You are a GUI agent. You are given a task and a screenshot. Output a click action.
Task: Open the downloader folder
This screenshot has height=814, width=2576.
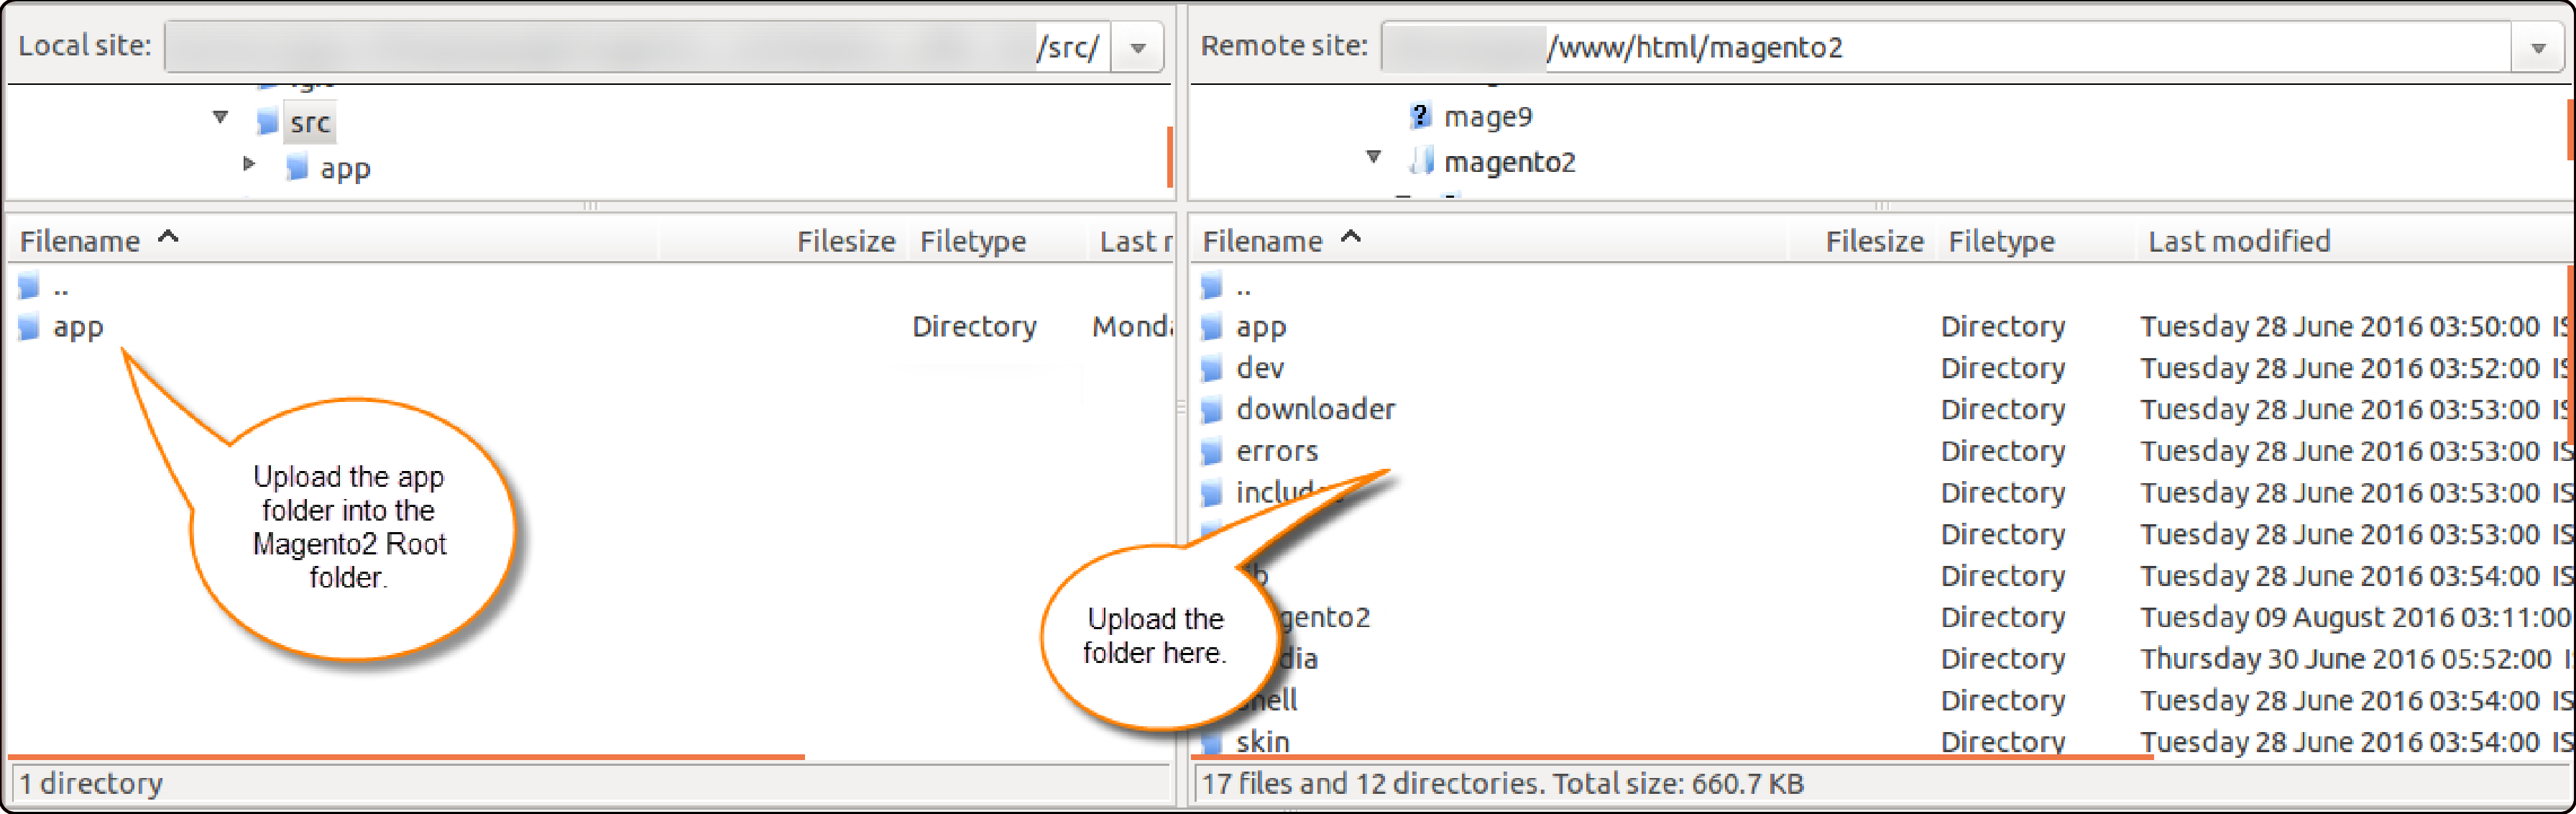pyautogui.click(x=1315, y=408)
